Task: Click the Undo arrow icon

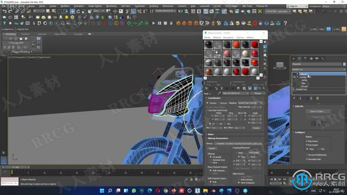Action: [x=5, y=11]
